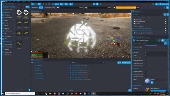This screenshot has height=96, width=170.
Task: Toggle visibility eye for Searchable Loots
Action: (x=165, y=21)
